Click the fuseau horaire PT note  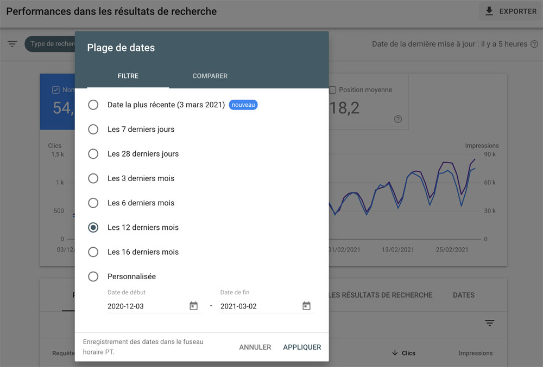tap(143, 346)
